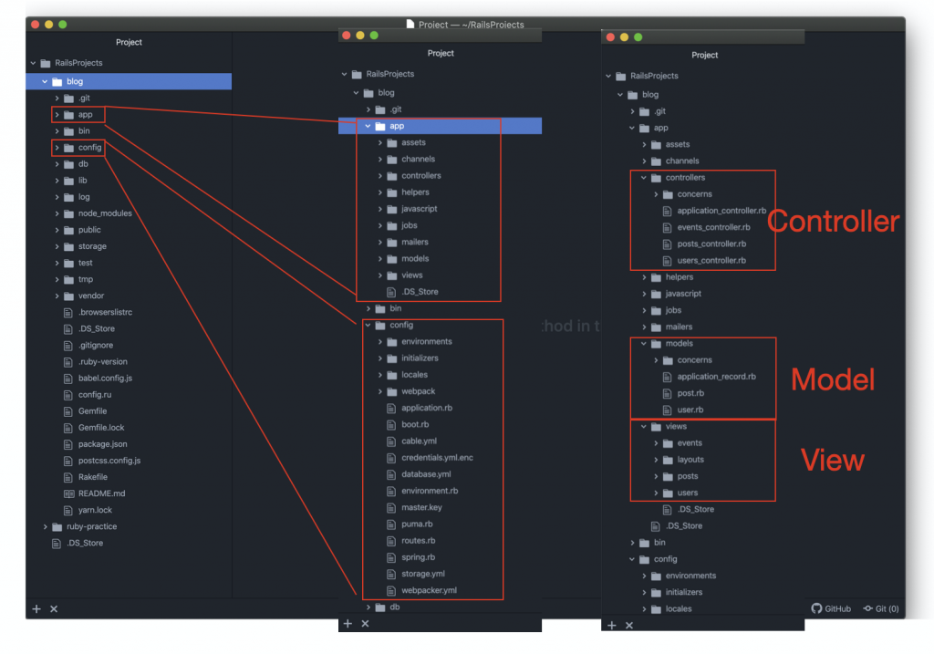Select config.ru in the left tree
Screen dimensions: 934x654
(95, 395)
